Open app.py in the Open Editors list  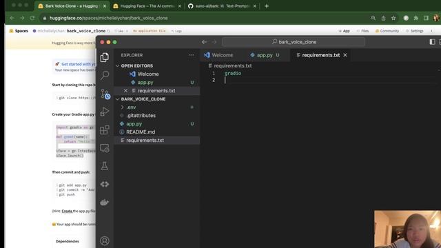click(145, 83)
